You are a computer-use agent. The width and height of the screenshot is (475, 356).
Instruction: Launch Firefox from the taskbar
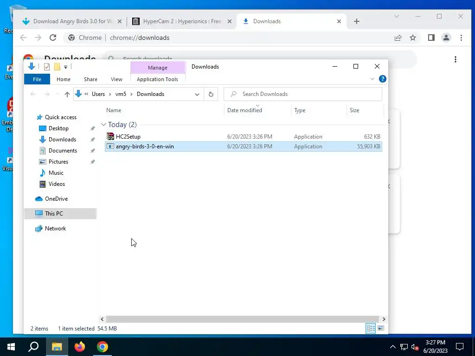tap(80, 347)
